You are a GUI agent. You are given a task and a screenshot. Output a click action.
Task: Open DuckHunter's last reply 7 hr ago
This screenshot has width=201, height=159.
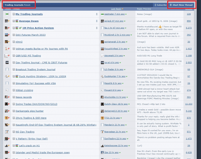[115, 76]
